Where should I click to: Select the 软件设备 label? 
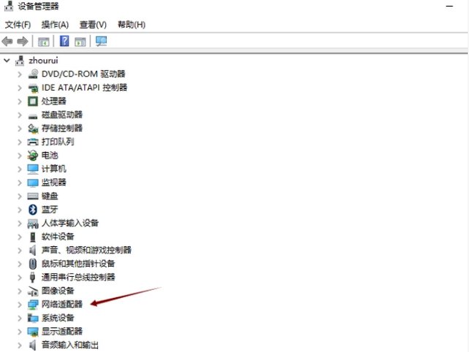click(58, 237)
